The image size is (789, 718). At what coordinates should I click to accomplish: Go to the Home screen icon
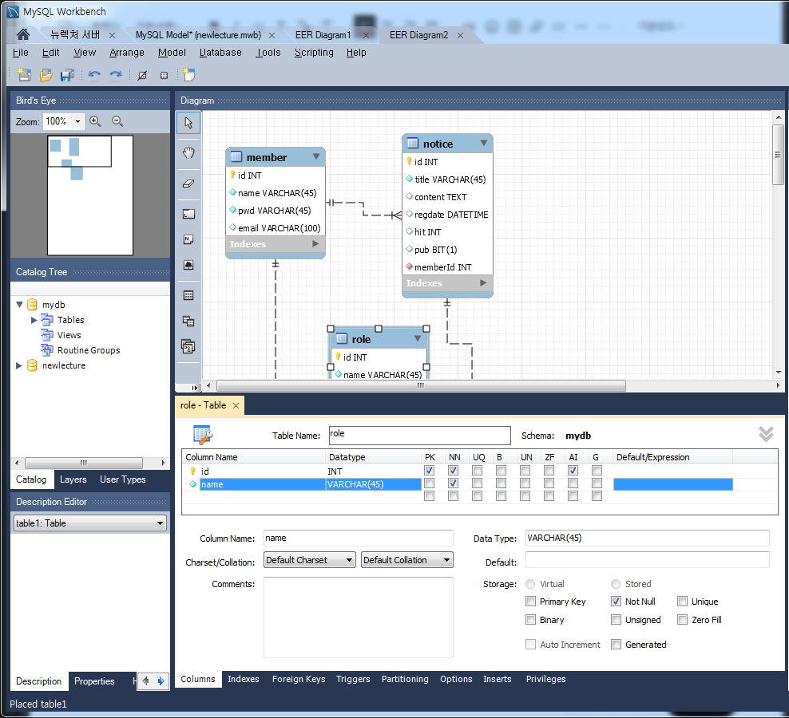pyautogui.click(x=22, y=34)
